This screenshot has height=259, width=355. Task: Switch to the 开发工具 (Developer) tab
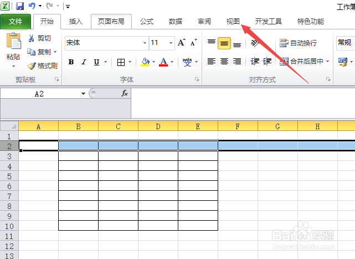tap(268, 22)
